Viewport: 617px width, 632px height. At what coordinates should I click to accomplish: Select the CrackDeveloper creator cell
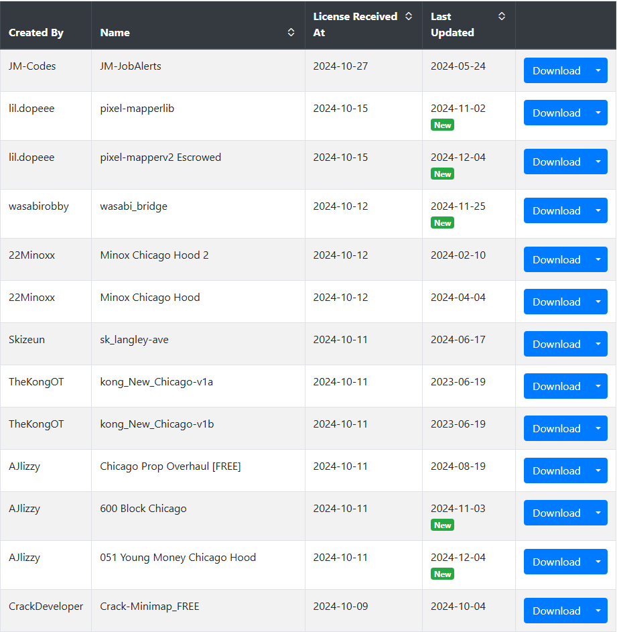pyautogui.click(x=46, y=611)
